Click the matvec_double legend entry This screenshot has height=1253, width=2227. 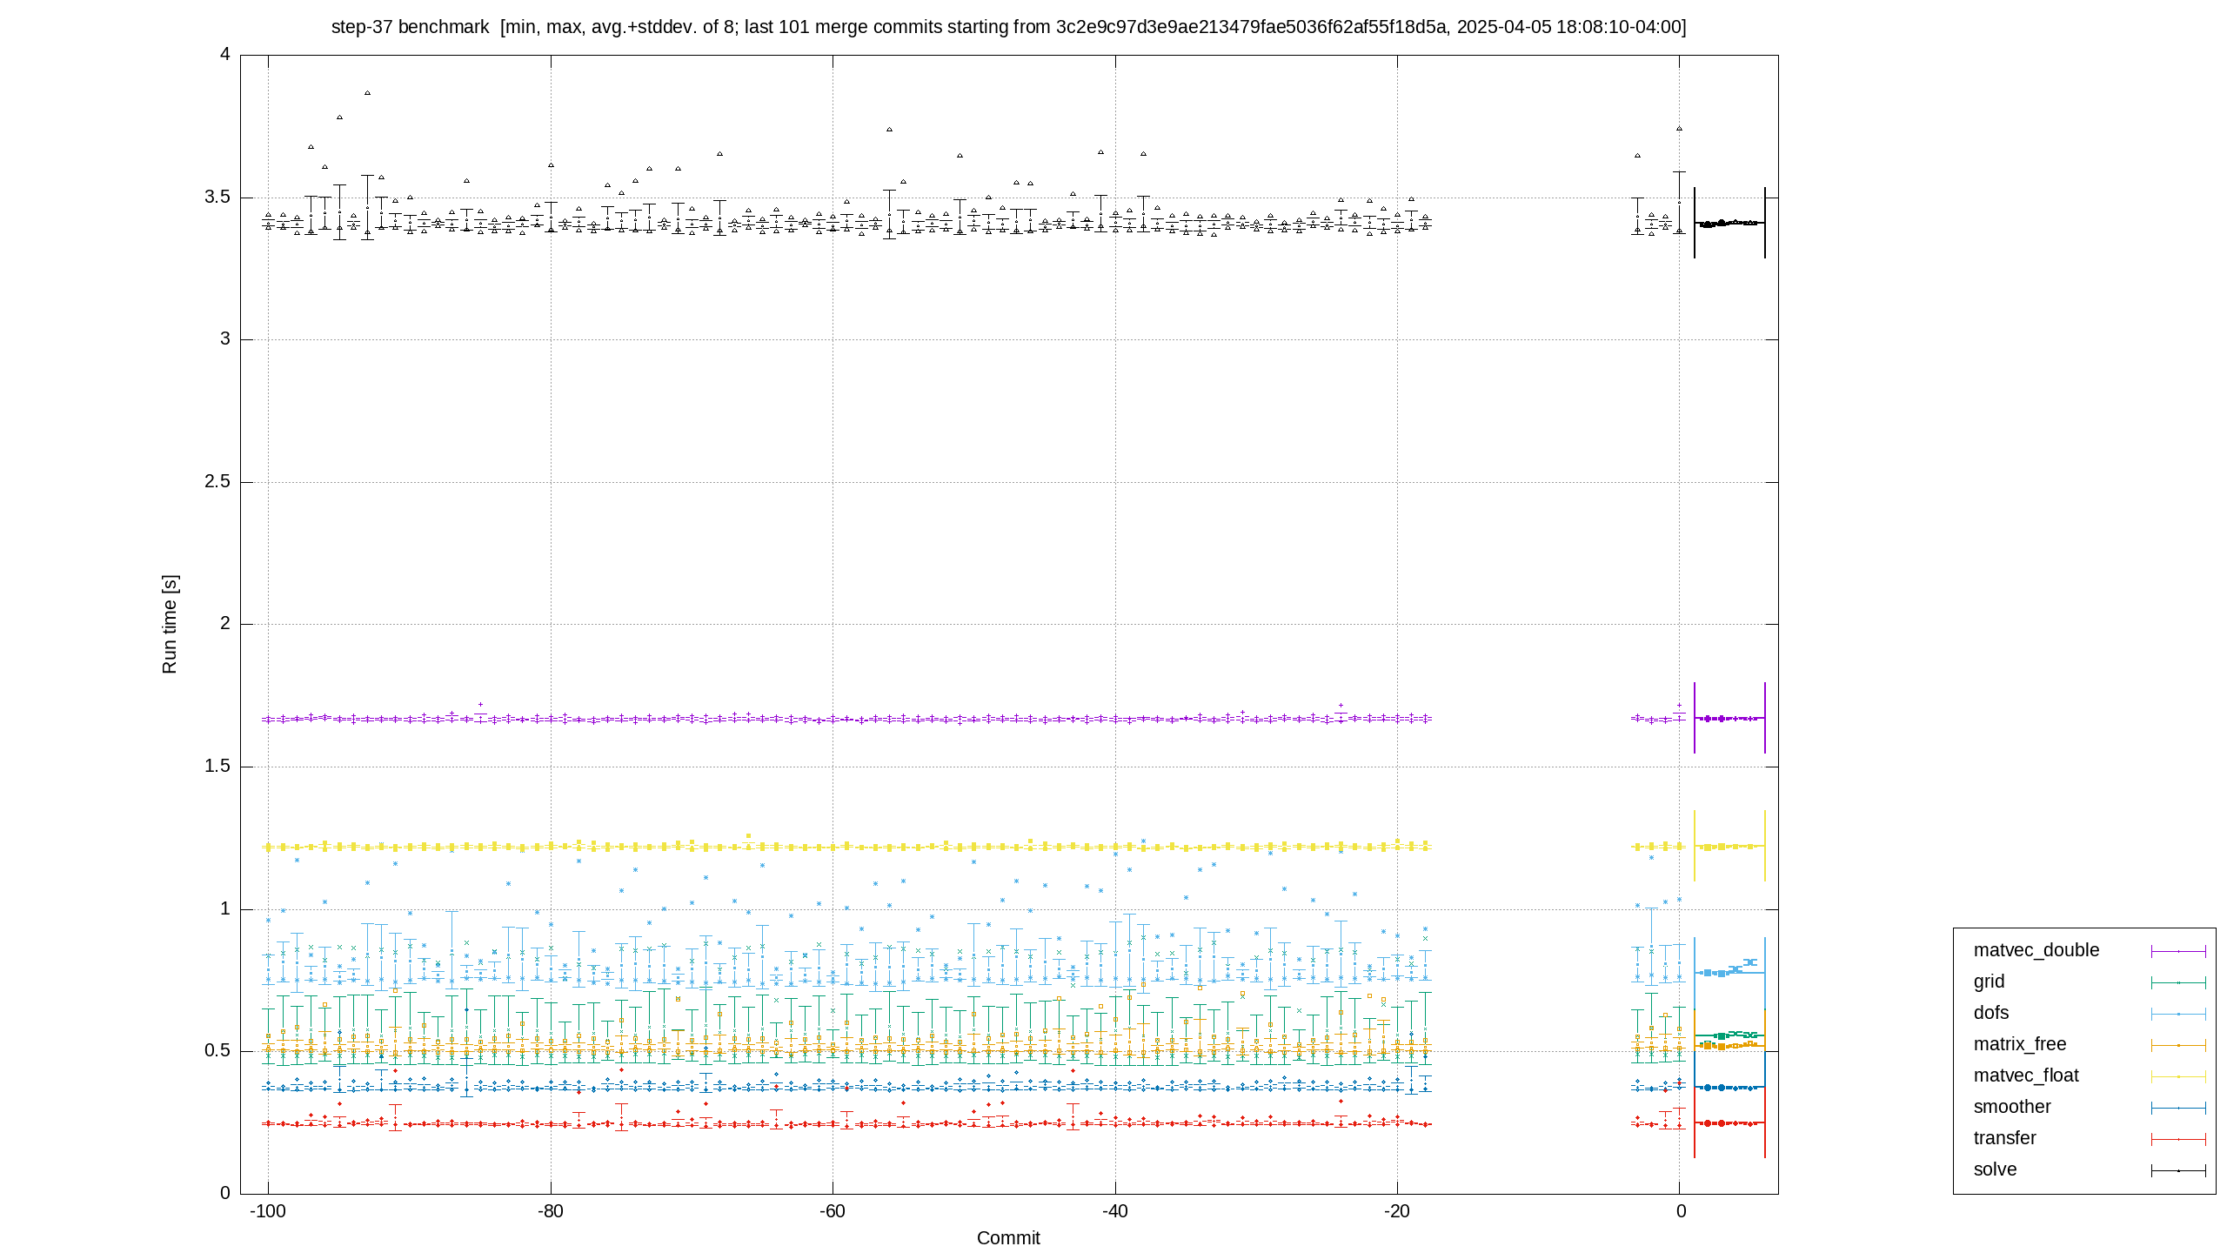2036,950
